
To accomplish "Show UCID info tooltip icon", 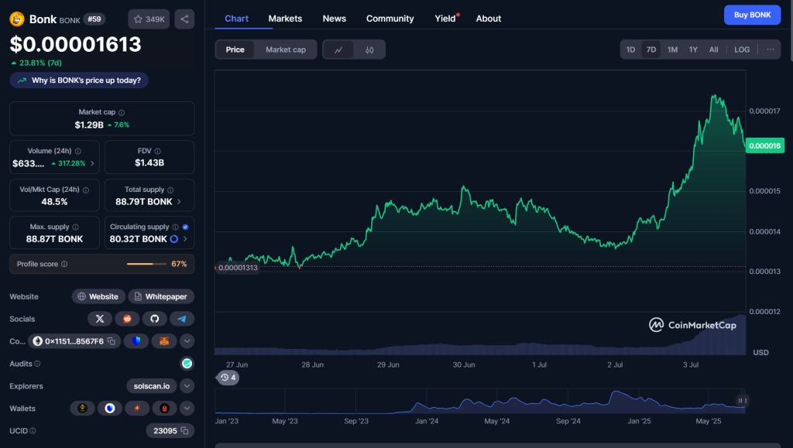I will pos(33,431).
